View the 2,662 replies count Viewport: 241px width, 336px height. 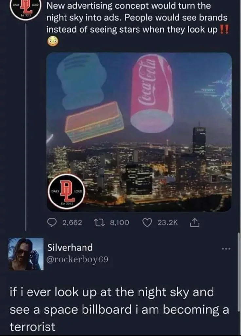coord(72,223)
